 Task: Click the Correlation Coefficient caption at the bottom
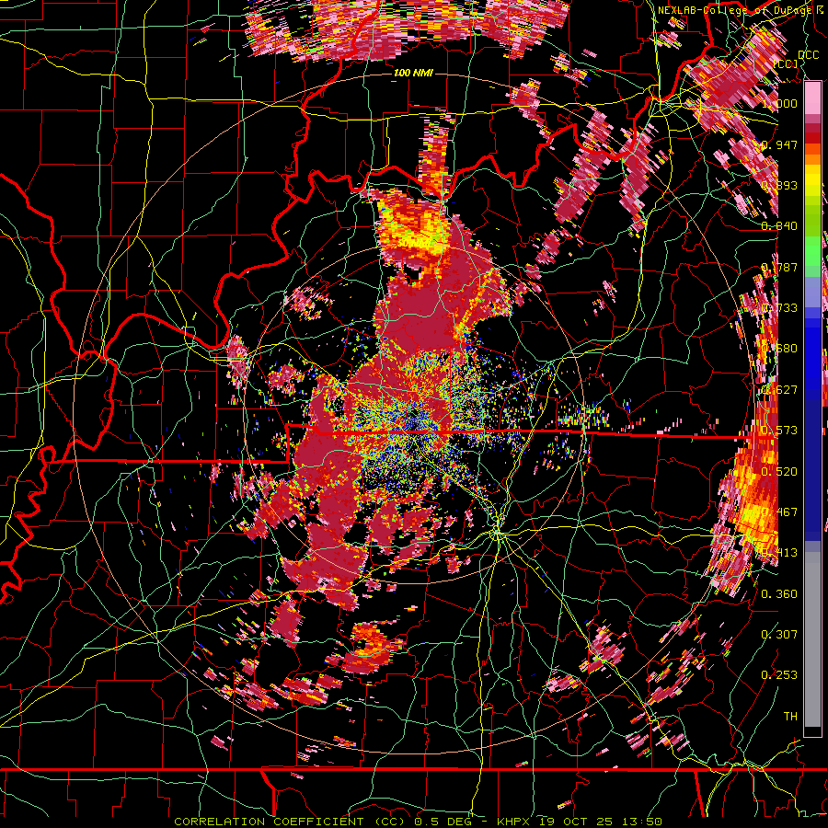click(x=418, y=822)
